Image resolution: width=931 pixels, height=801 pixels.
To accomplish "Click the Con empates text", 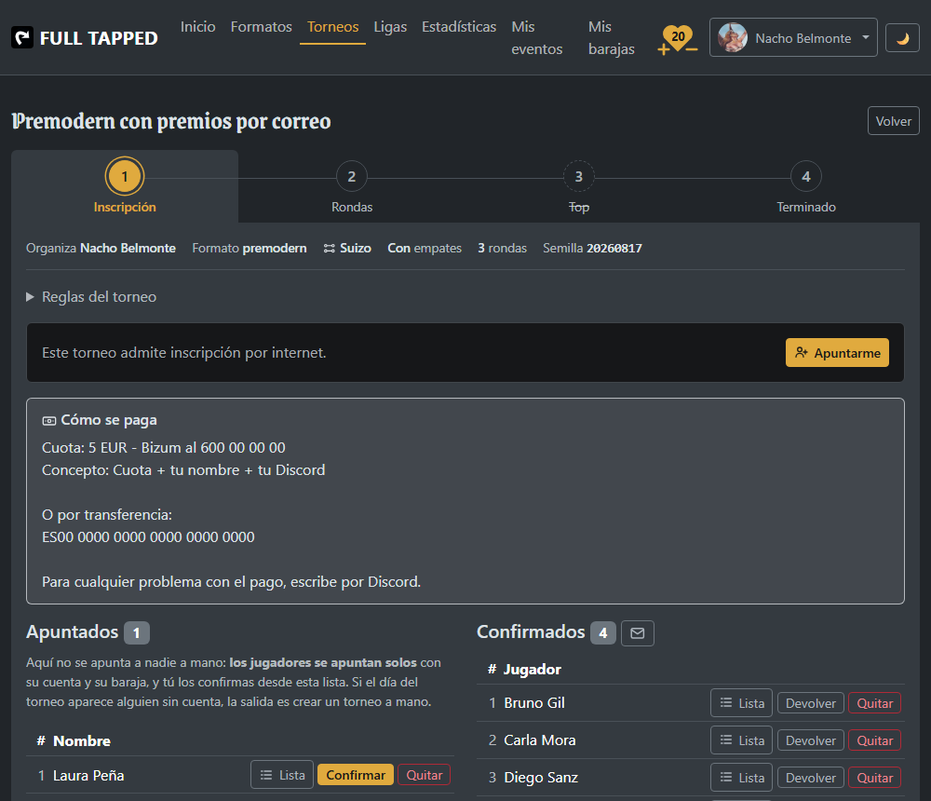I will (x=425, y=249).
